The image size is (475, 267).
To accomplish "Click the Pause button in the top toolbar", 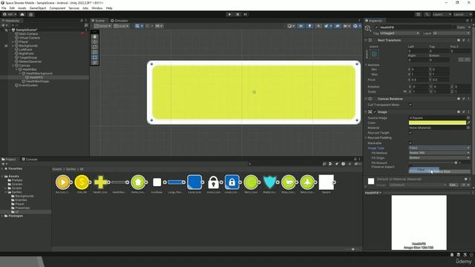I will 237,14.
